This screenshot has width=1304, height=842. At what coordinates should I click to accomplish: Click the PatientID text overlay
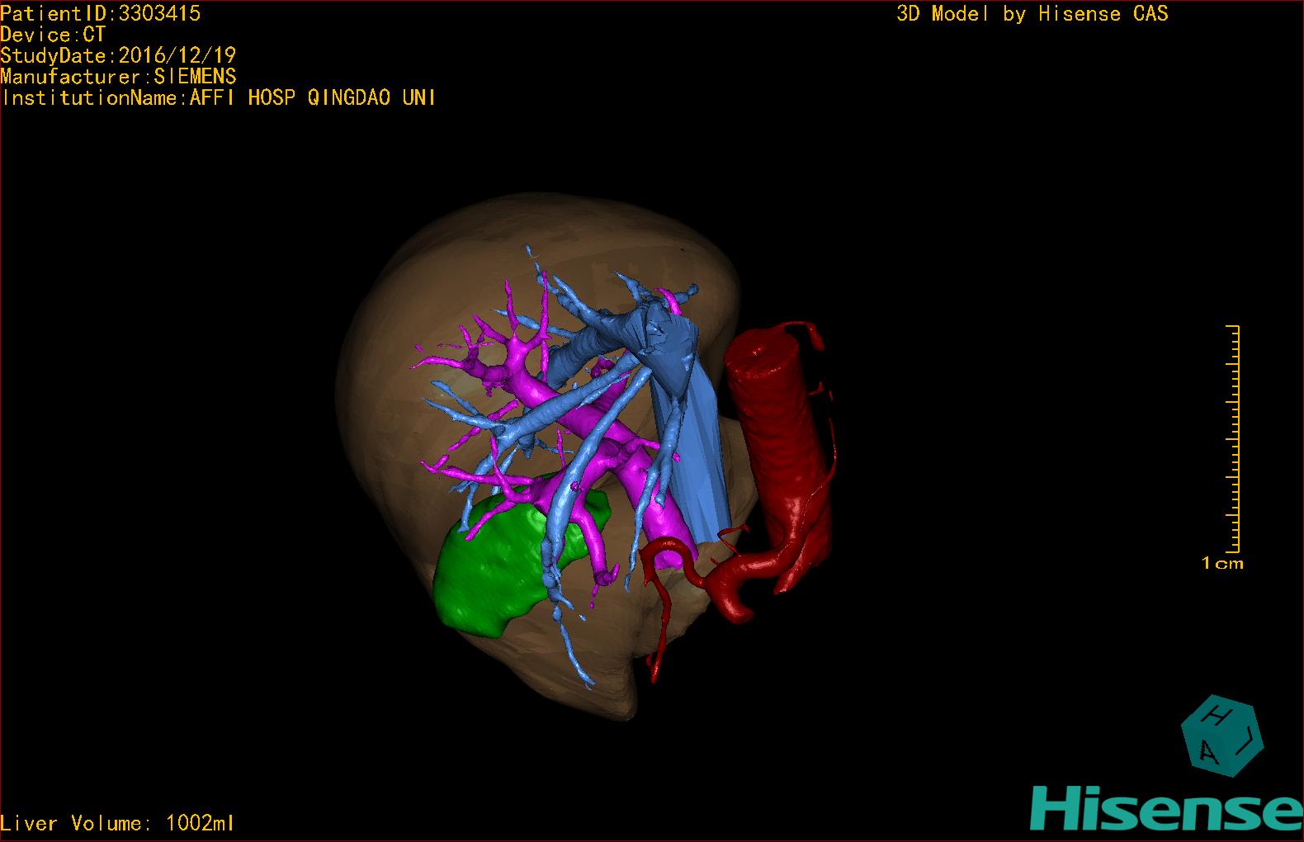click(101, 13)
